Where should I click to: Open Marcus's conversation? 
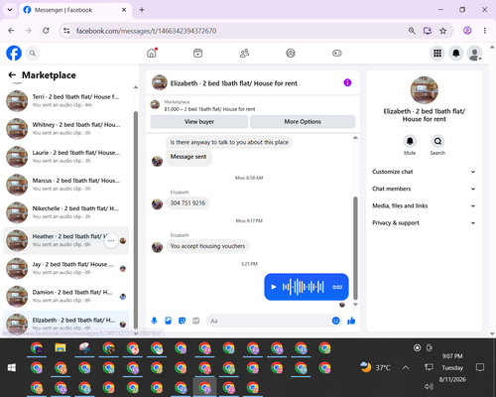(x=66, y=185)
